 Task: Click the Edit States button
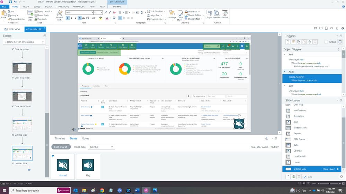(61, 147)
